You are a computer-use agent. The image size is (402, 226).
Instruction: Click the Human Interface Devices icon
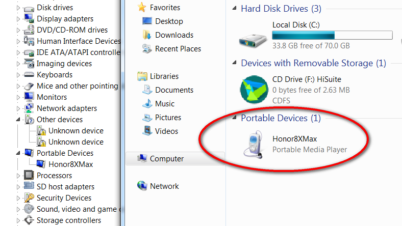(x=29, y=41)
